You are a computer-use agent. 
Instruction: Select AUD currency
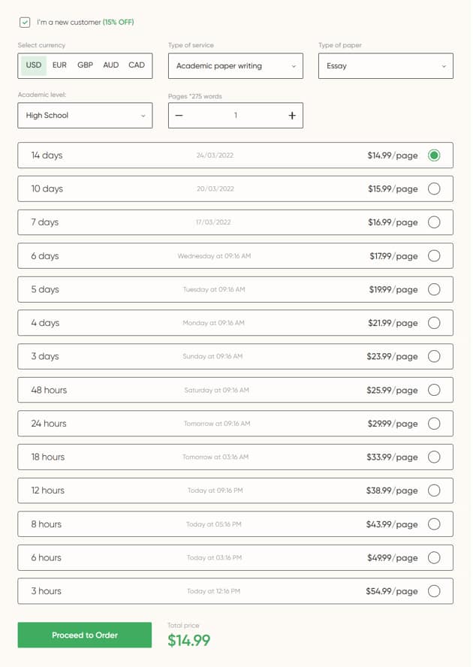[x=111, y=65]
